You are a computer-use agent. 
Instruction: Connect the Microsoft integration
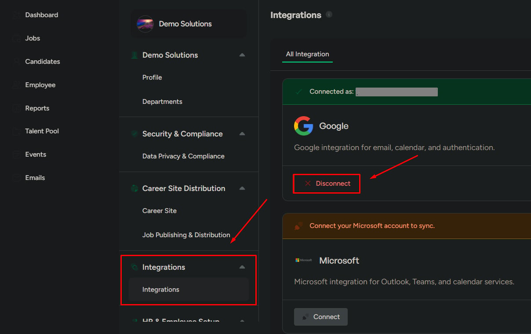(x=321, y=317)
